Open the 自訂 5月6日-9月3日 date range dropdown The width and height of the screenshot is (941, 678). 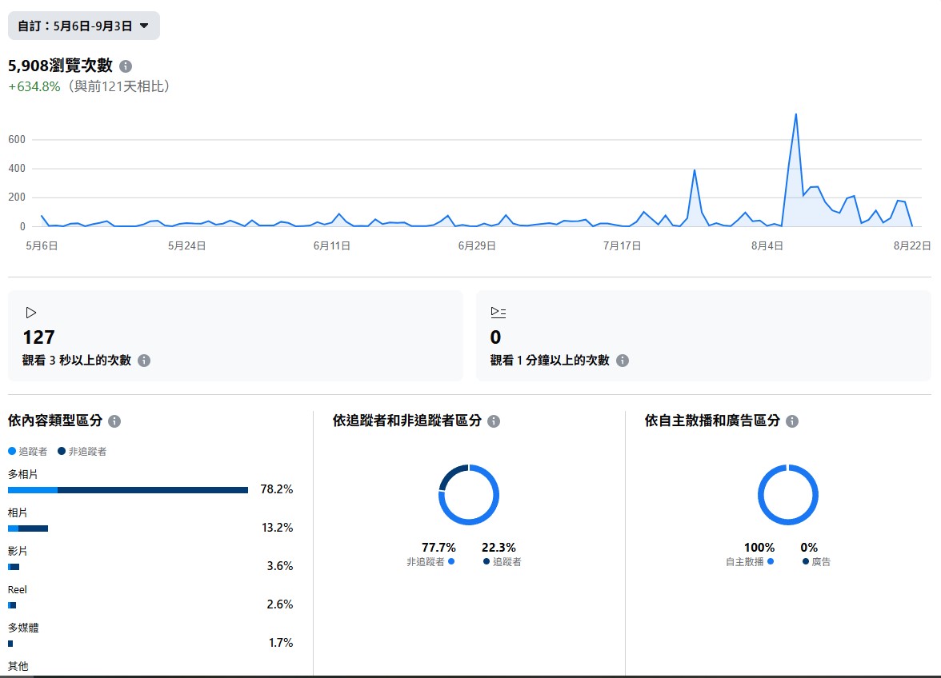click(83, 26)
